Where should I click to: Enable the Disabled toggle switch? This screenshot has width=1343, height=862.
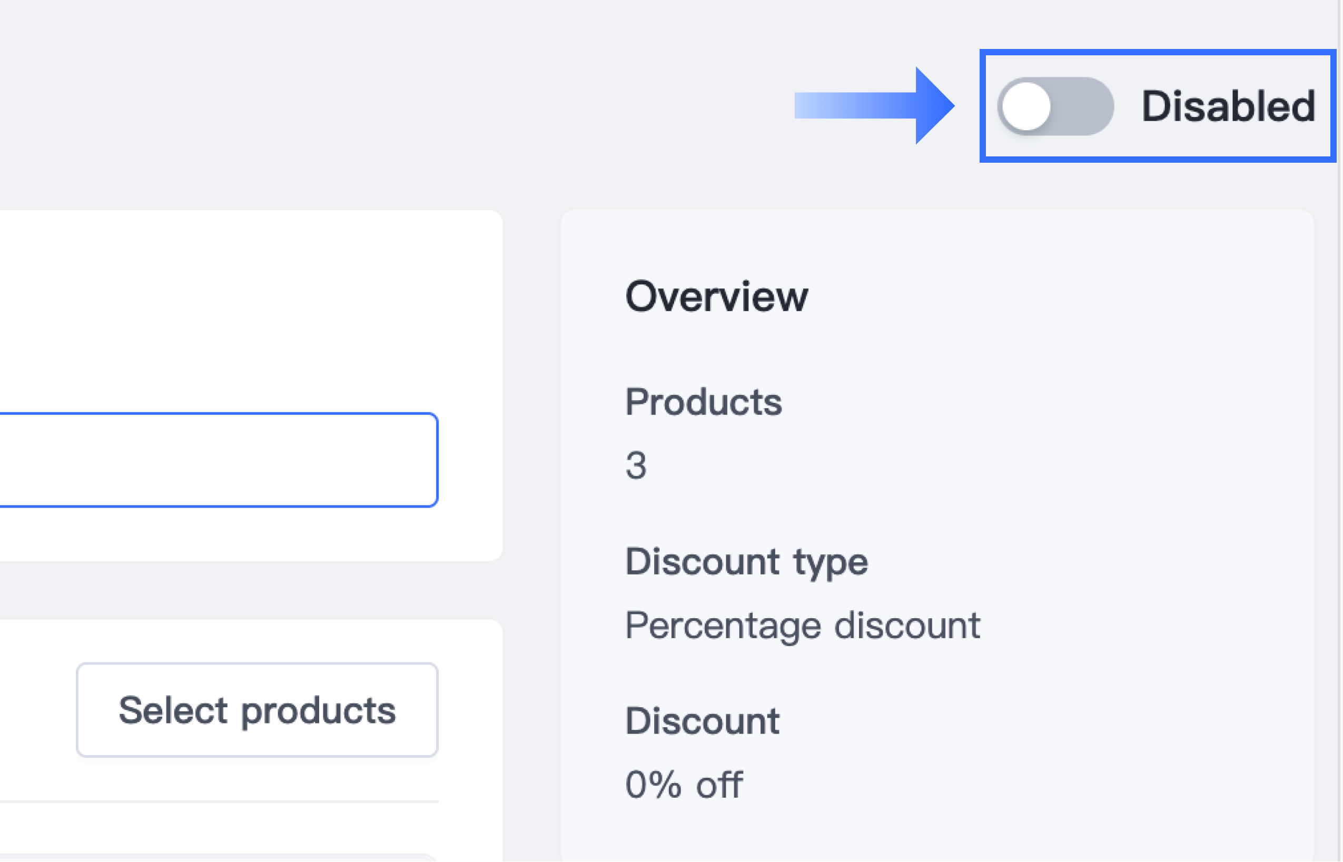[1055, 106]
